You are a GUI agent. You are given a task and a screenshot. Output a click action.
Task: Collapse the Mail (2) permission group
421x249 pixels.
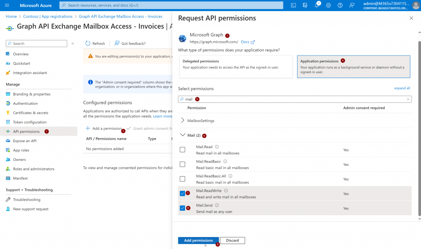pos(183,135)
